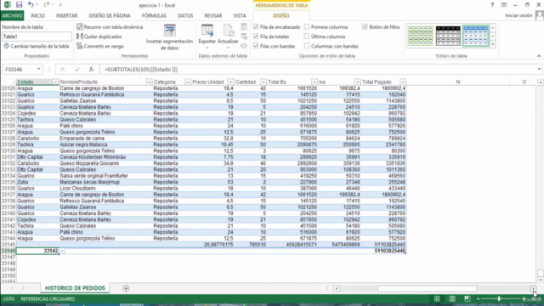Switch to the INICIO ribbon tab
Viewport: 544px width, 306px height.
click(x=37, y=15)
